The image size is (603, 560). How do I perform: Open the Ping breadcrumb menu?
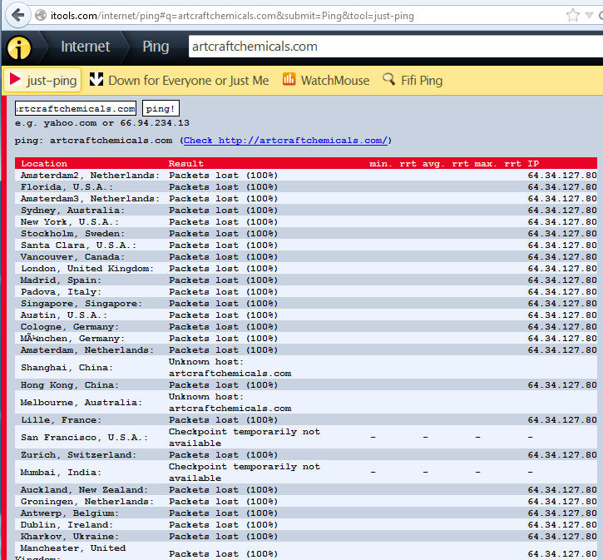point(156,47)
